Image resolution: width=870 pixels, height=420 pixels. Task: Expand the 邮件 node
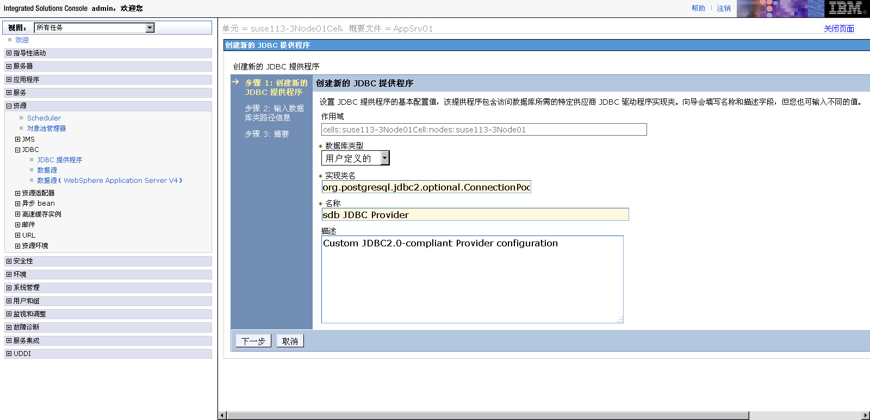pyautogui.click(x=17, y=225)
